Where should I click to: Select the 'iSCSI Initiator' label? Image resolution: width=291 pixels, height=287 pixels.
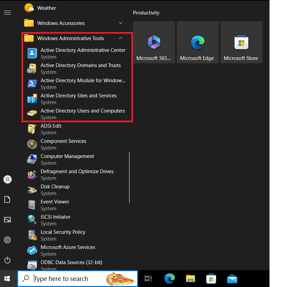(55, 217)
